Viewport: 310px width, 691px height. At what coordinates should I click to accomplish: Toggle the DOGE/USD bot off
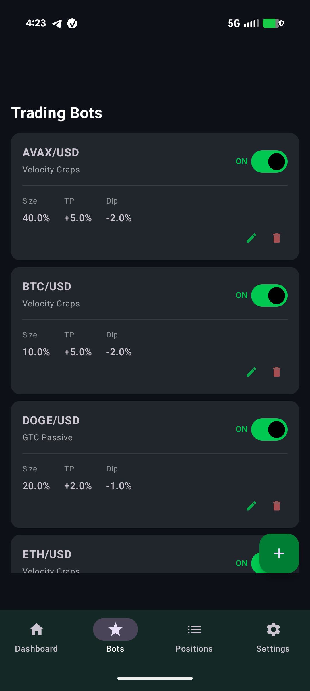269,429
